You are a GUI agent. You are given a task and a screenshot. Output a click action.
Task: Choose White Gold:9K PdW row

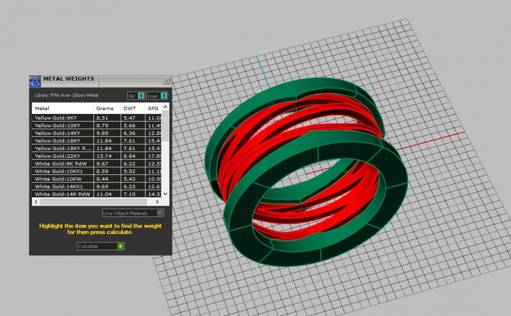62,164
